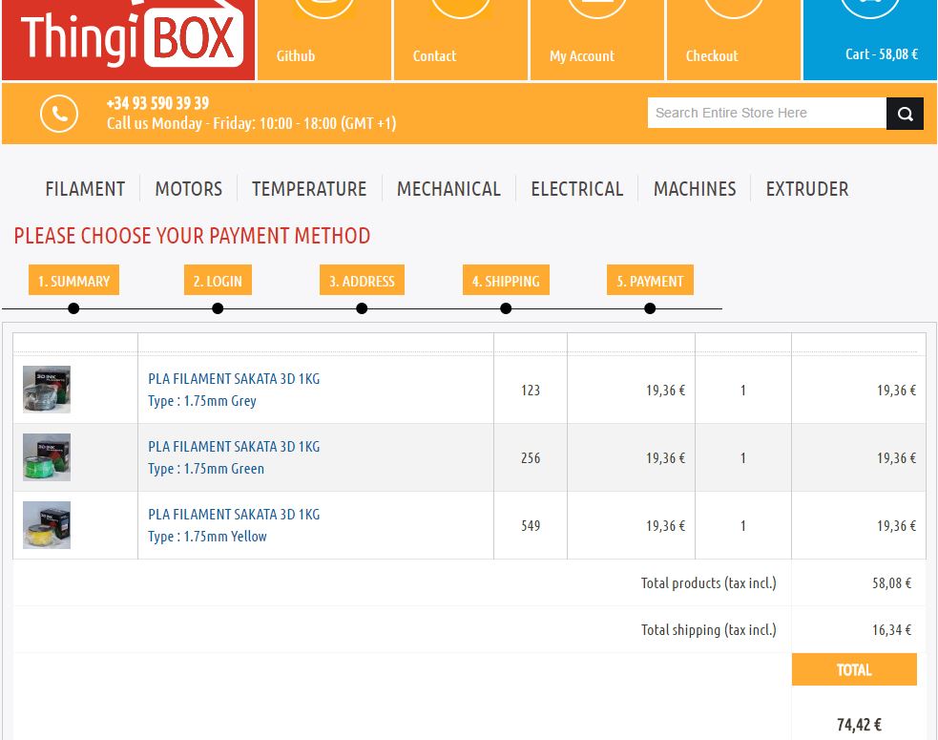
Task: Open the TEMPERATURE category menu
Action: point(309,189)
